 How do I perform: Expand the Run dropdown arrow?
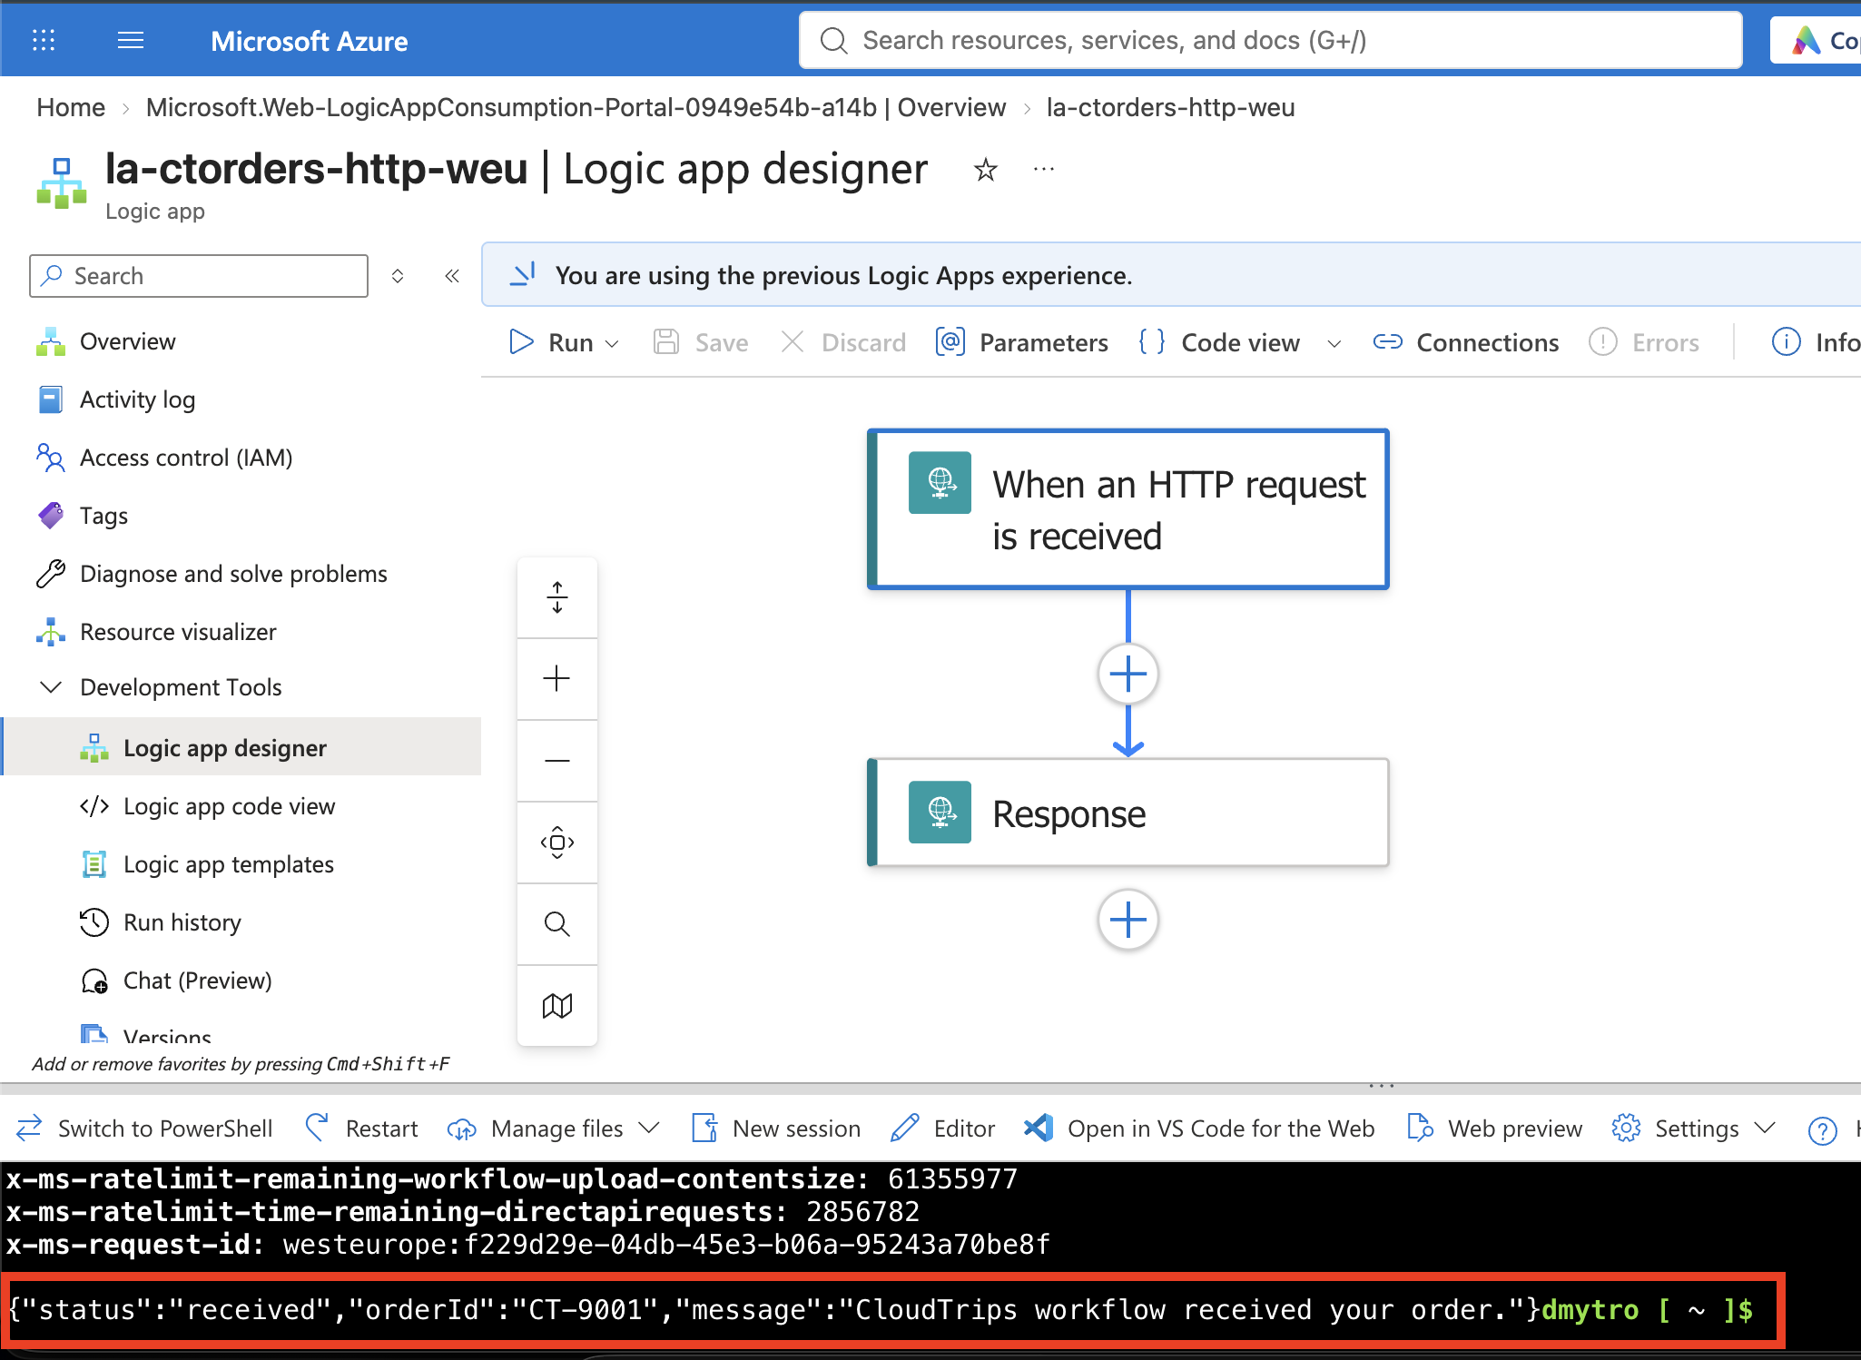tap(613, 343)
